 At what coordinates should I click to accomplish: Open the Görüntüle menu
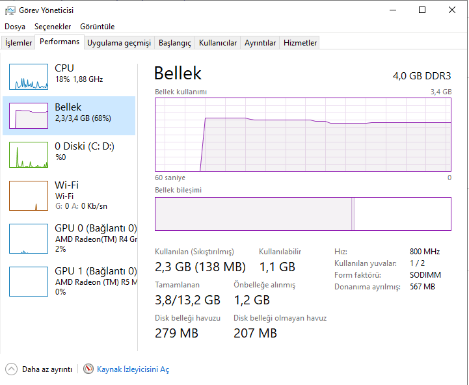pos(97,27)
